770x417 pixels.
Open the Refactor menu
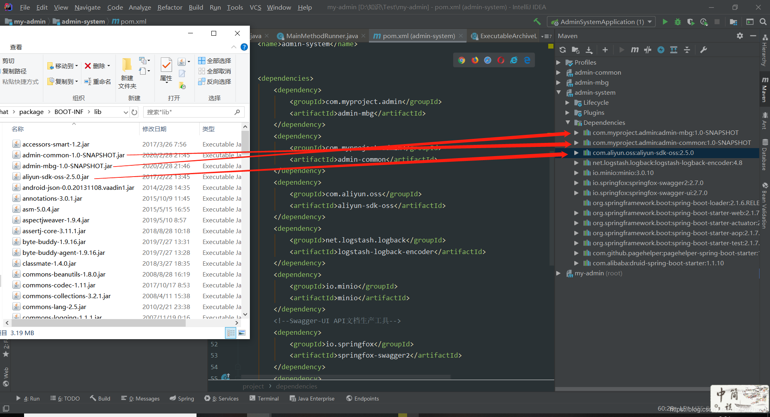(170, 7)
